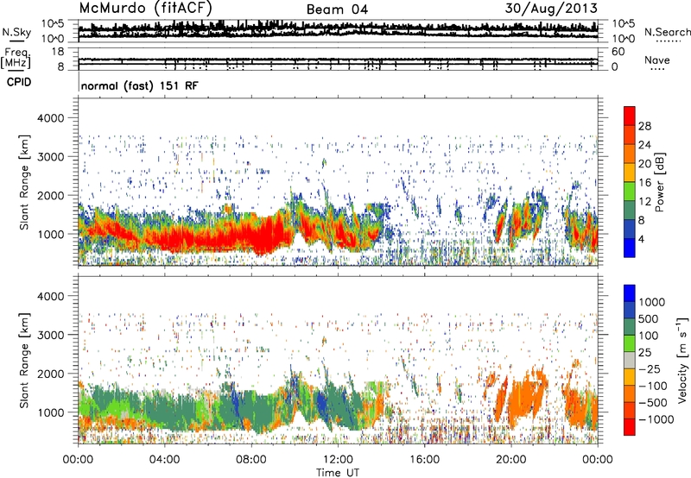Click velocity panel Slant Range [km] label
Screen dimensions: 691x478
click(x=24, y=360)
